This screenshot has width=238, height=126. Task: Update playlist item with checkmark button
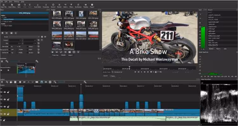point(61,52)
